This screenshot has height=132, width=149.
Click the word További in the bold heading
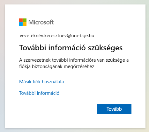click(x=33, y=47)
